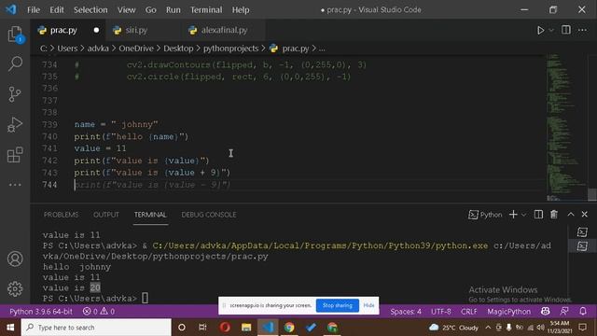
Task: Open the Explorer view in the activity bar
Action: click(15, 35)
